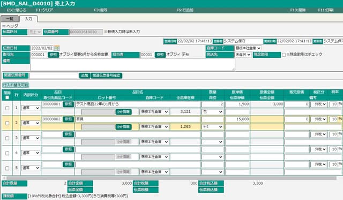Check the delete checkbox for row 3

(7, 138)
